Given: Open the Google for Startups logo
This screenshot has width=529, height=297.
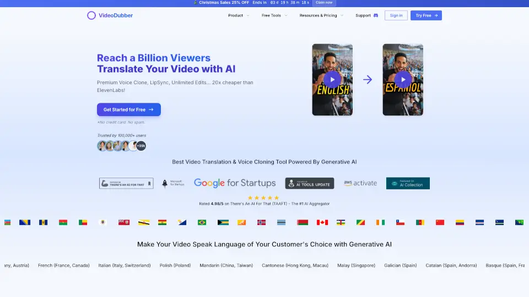Looking at the screenshot, I should click(234, 183).
